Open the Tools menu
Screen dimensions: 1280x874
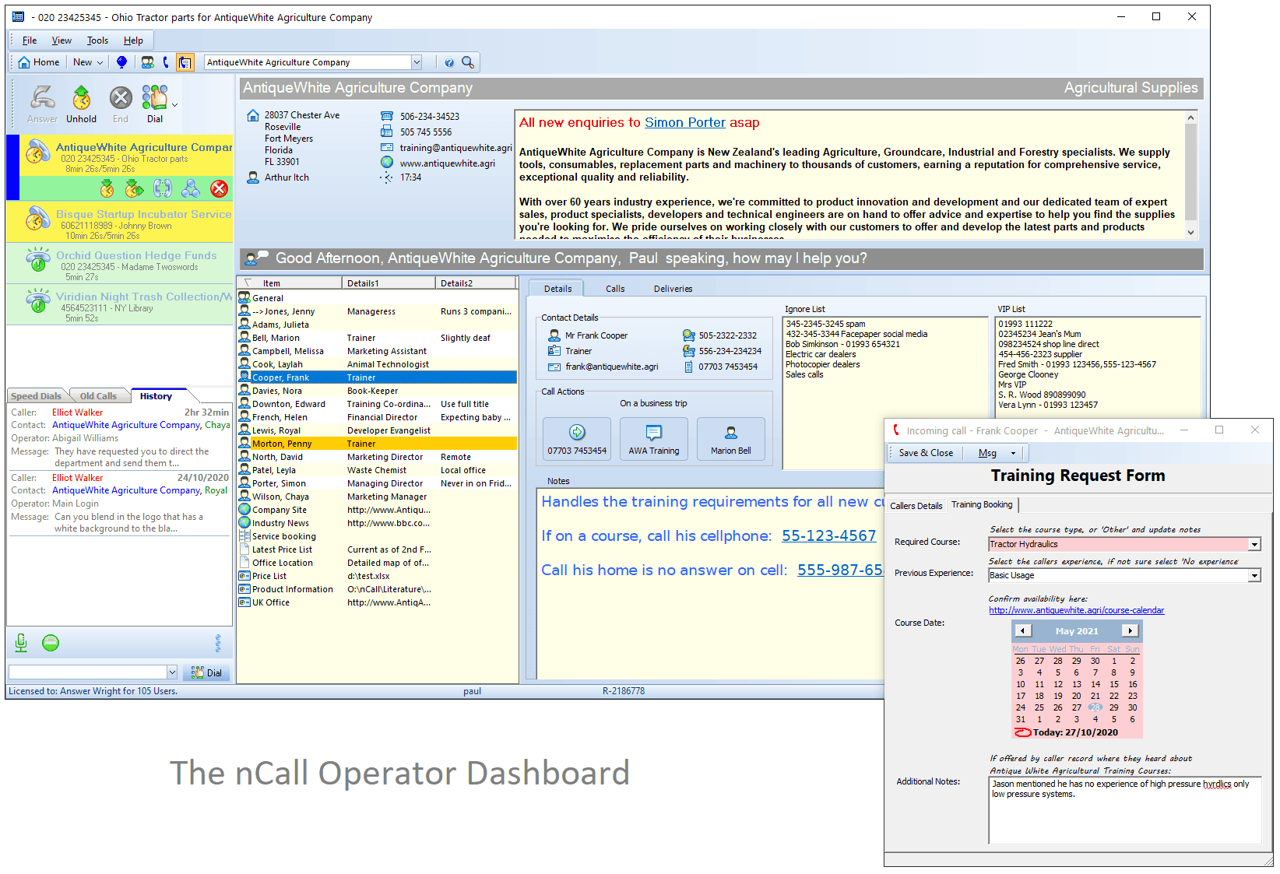pyautogui.click(x=97, y=40)
